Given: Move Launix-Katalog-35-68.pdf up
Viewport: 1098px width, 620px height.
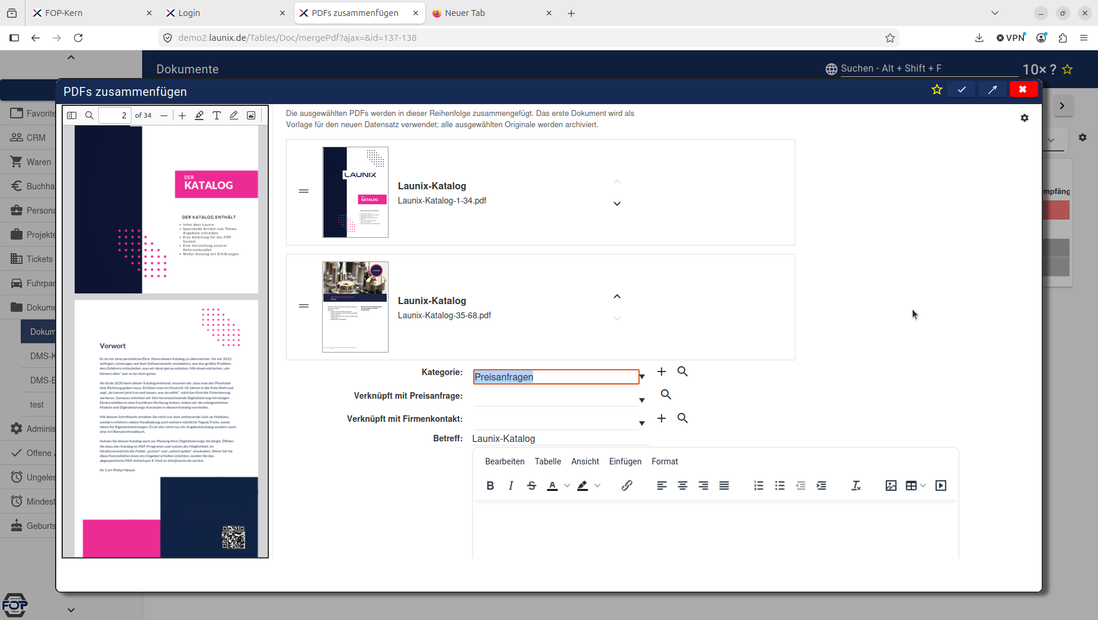Looking at the screenshot, I should point(617,296).
